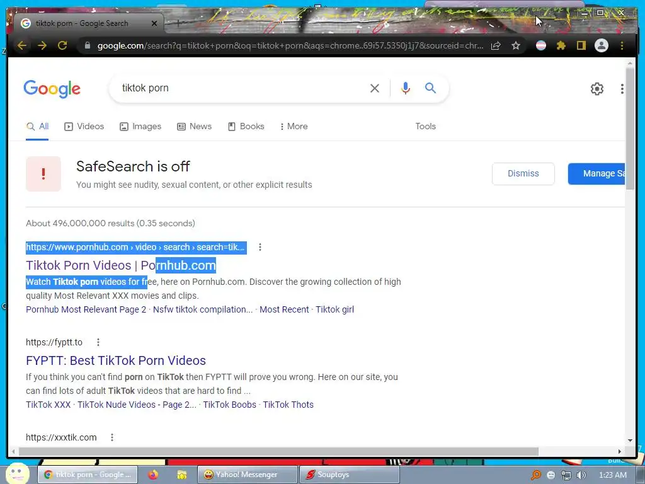
Task: Open the Chrome profile avatar
Action: 602,45
